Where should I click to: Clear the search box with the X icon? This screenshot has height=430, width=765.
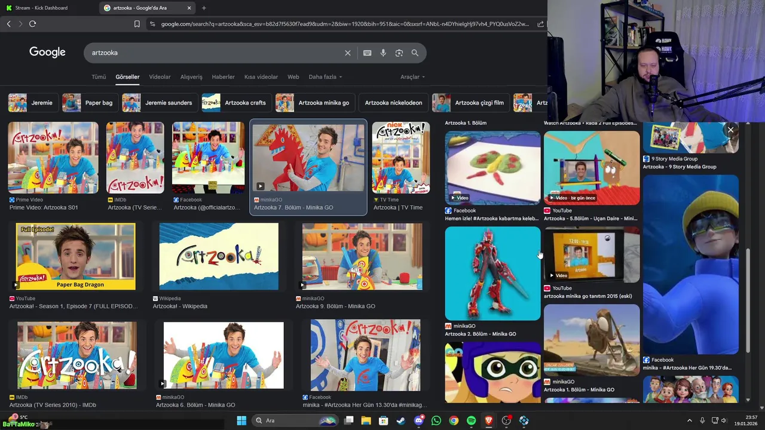pyautogui.click(x=348, y=53)
